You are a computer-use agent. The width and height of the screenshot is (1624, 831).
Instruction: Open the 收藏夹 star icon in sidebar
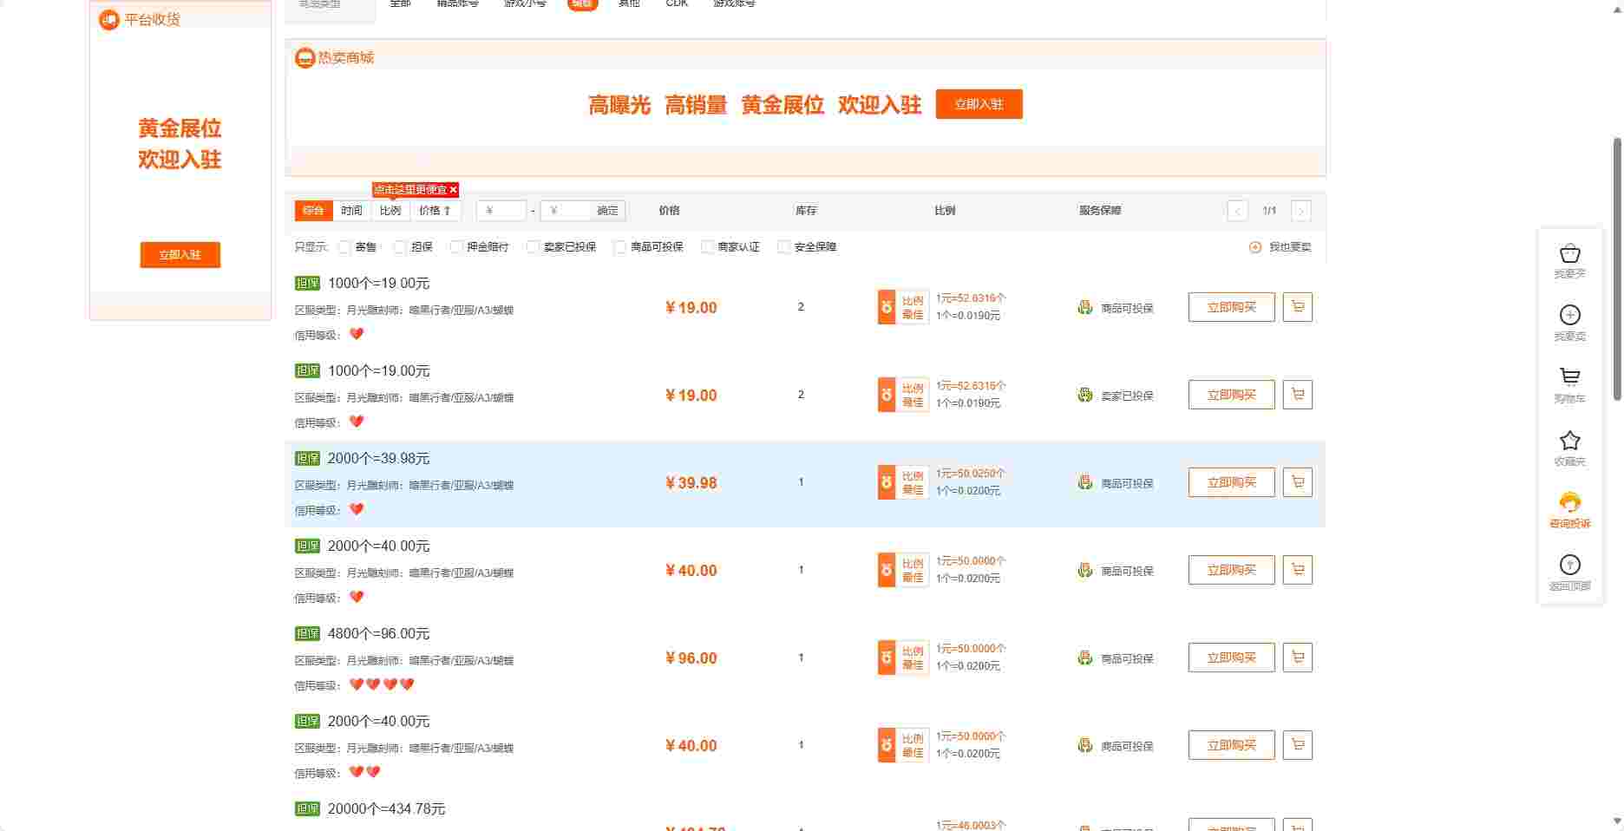[1569, 440]
